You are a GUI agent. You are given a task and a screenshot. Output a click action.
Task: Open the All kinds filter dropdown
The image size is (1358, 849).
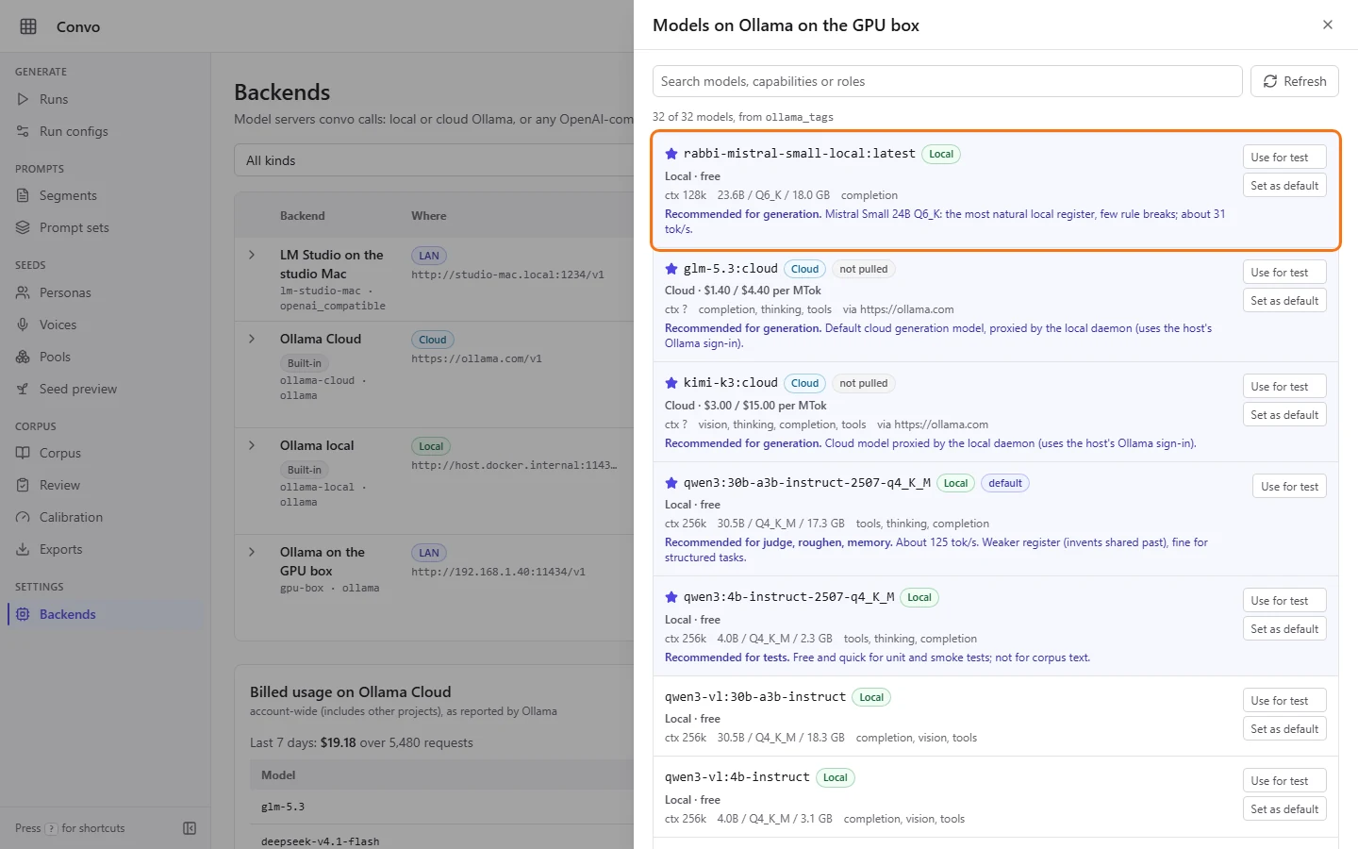[x=434, y=160]
